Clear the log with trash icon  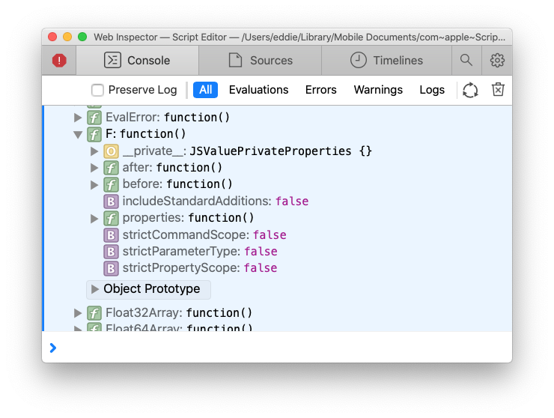pyautogui.click(x=498, y=89)
